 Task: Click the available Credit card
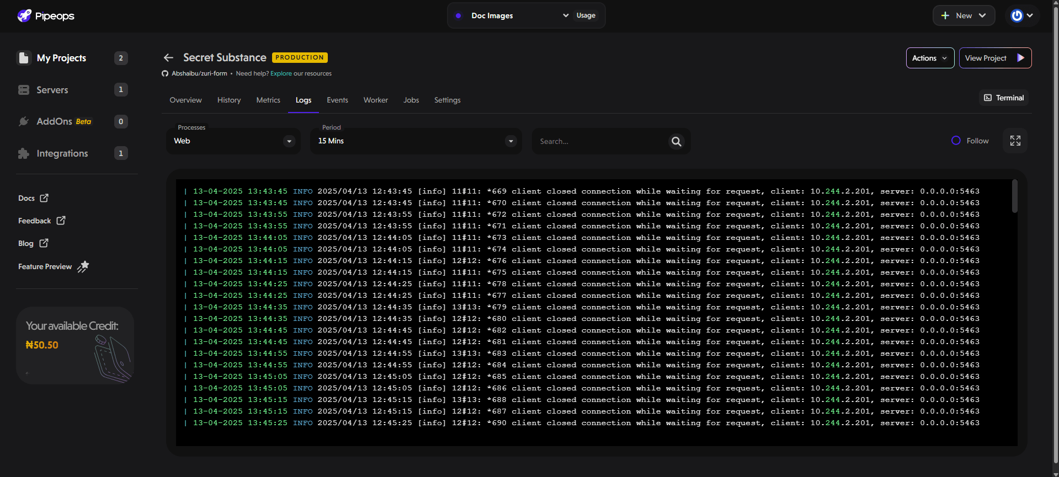tap(75, 345)
